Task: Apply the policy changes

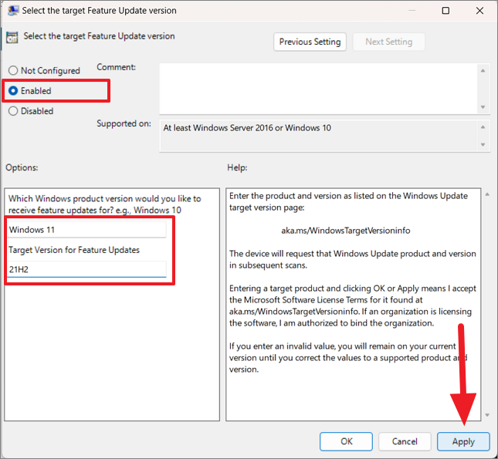Action: tap(463, 441)
